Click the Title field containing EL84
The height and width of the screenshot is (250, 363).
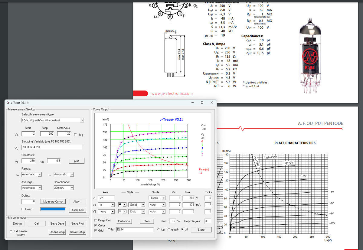pos(135,230)
